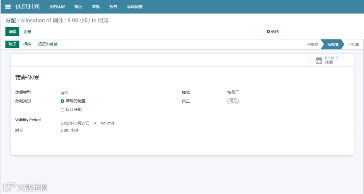The image size is (364, 194).
Task: Select 应计分配 radio option
Action: [62, 110]
